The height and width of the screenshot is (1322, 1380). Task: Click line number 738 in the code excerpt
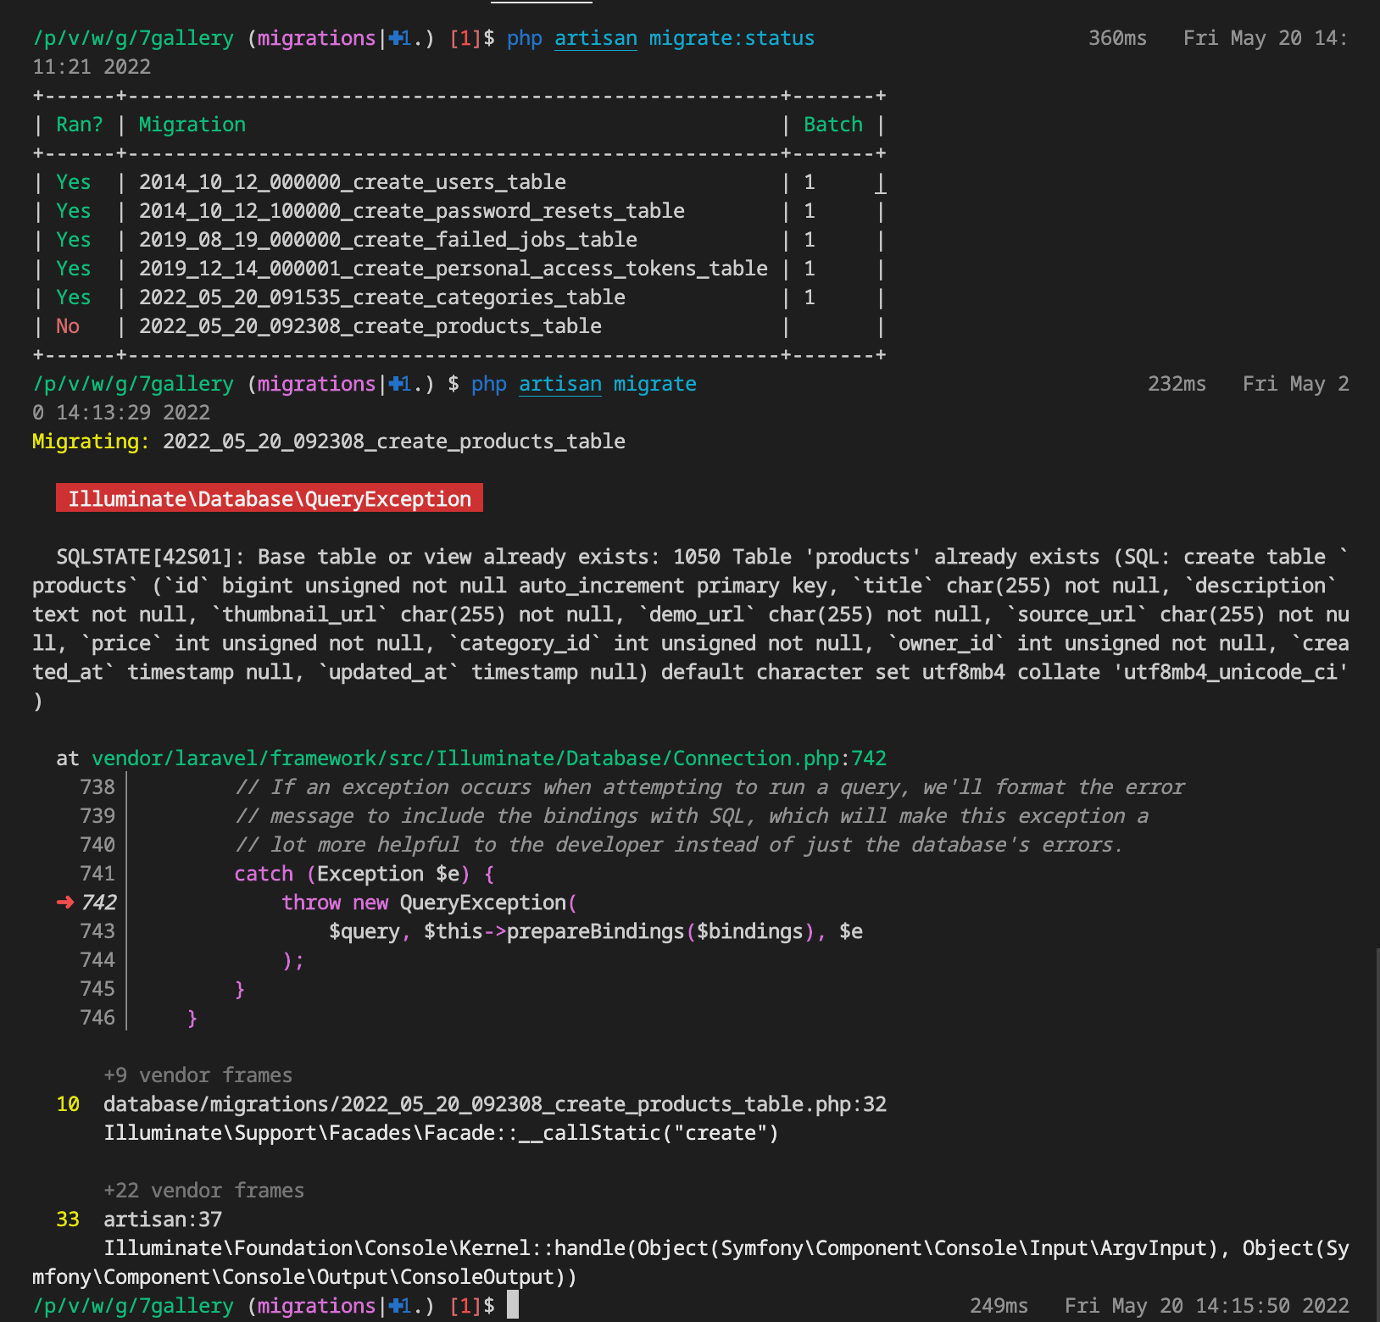click(97, 787)
